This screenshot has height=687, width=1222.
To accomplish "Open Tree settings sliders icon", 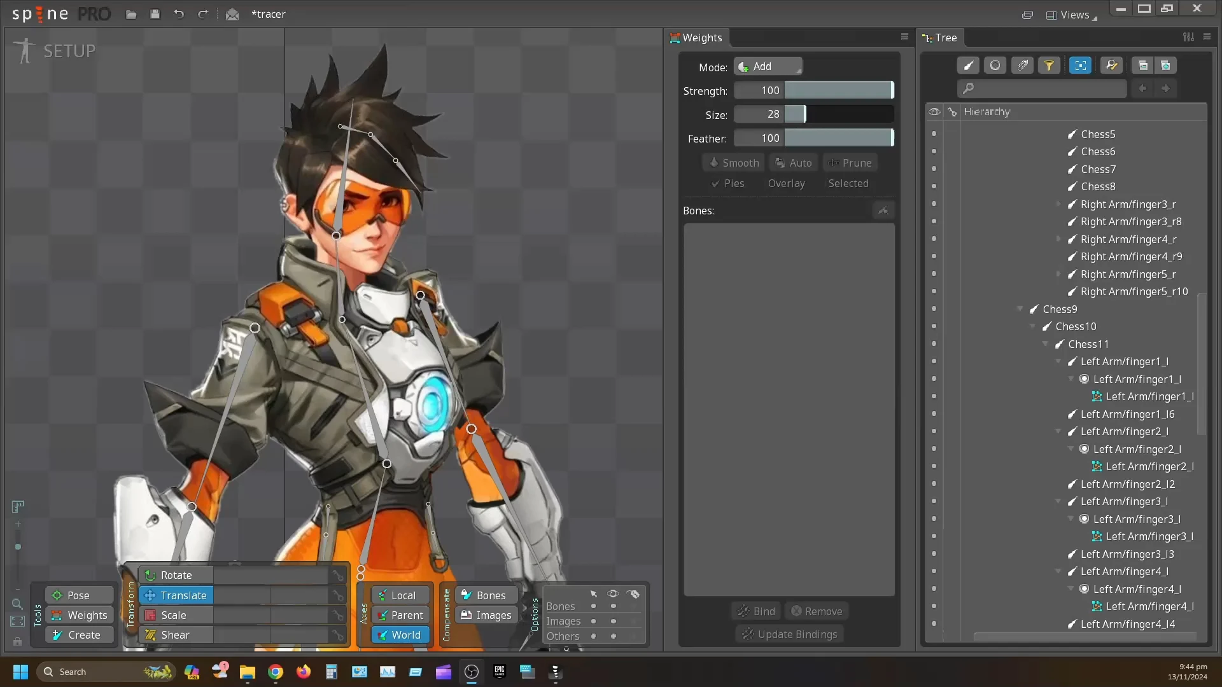I will [x=1188, y=37].
